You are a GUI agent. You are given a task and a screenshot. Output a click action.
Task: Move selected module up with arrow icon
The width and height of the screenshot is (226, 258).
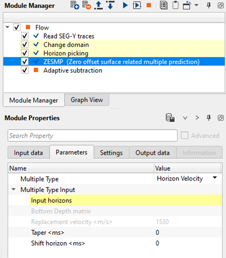tap(99, 5)
